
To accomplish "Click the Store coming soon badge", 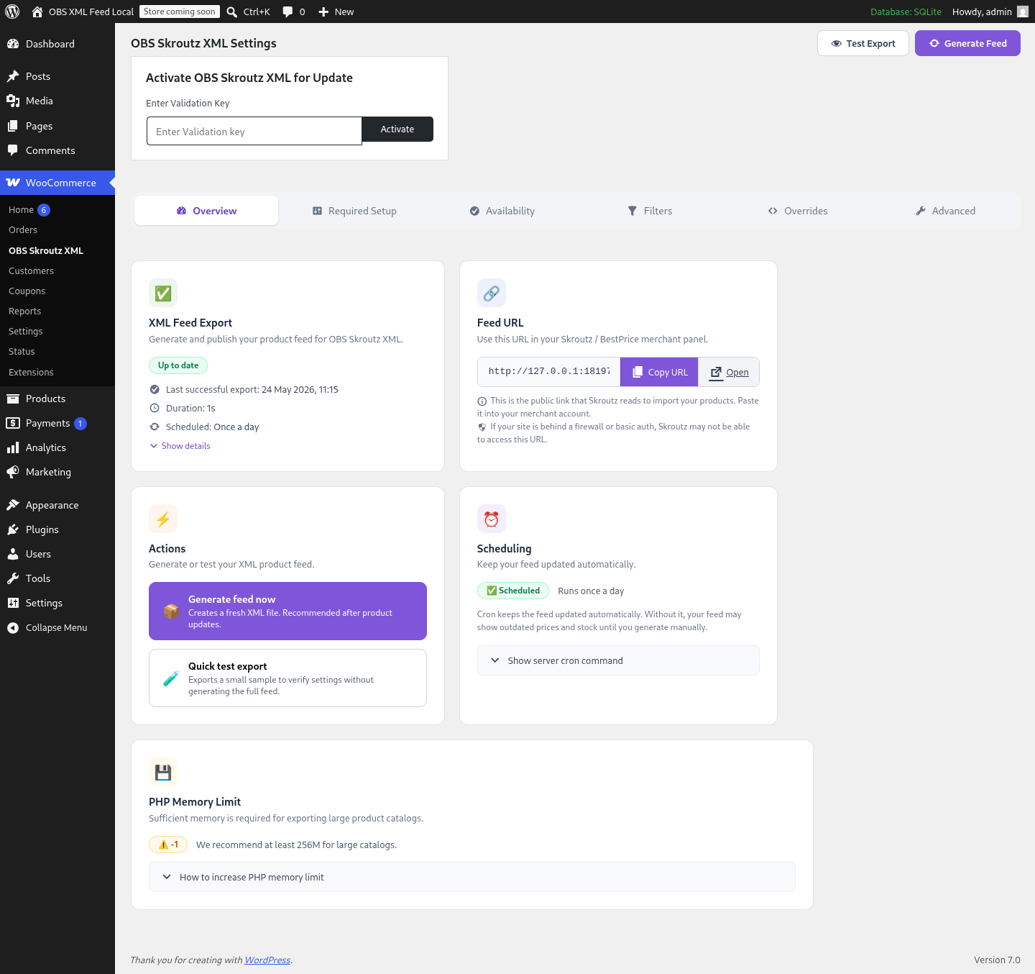I will [179, 12].
